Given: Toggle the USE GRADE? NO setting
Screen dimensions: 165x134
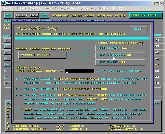Looking at the screenshot, I should 120,62.
